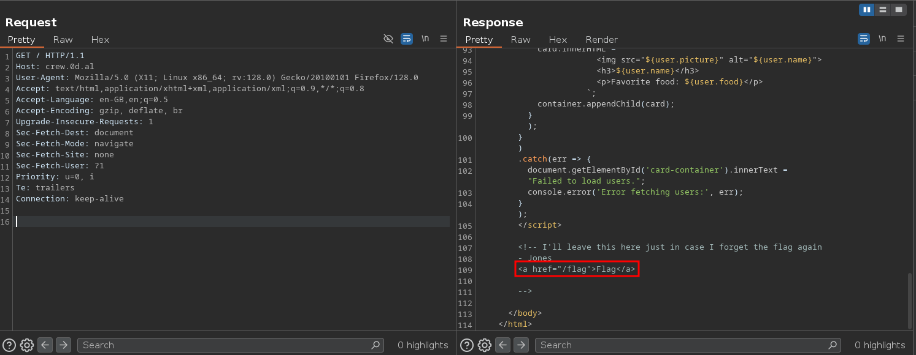Go to next match in Response search
Image resolution: width=916 pixels, height=355 pixels.
coord(521,345)
